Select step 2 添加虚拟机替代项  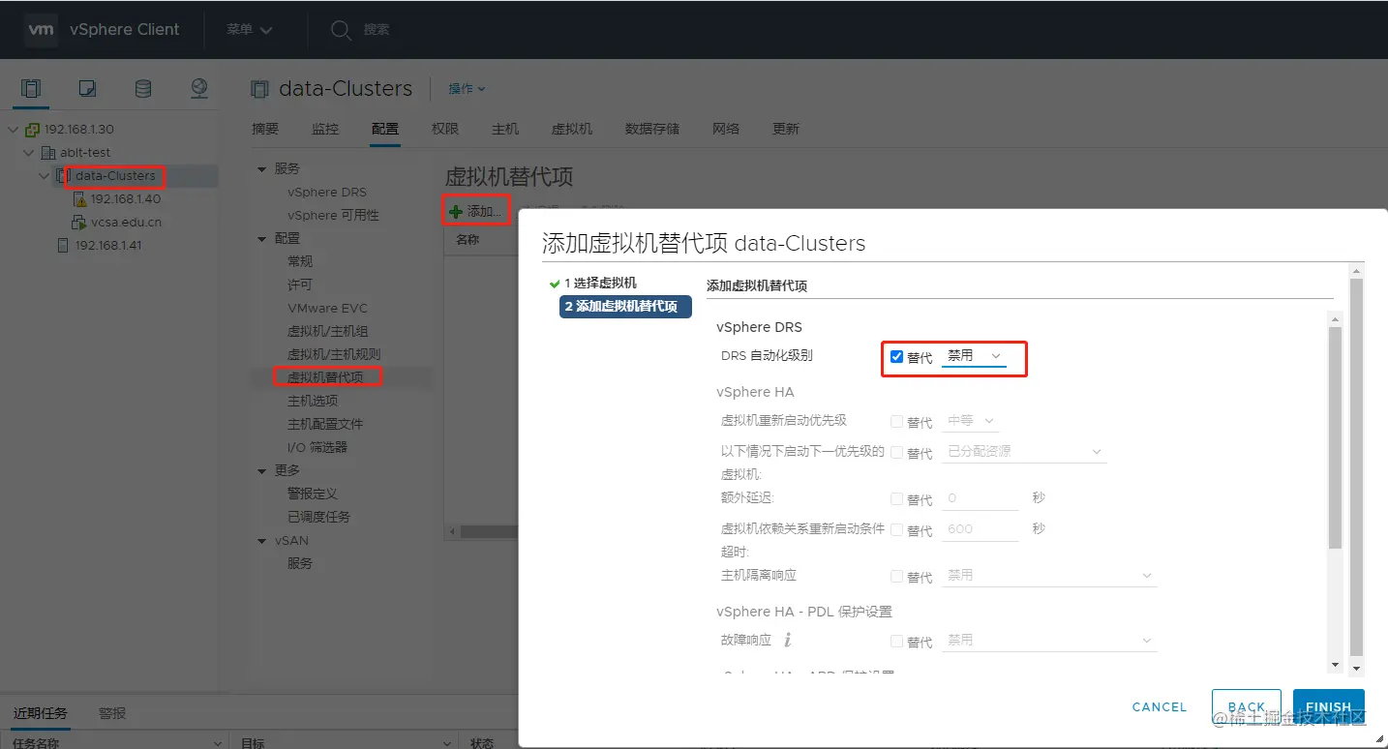[x=625, y=307]
